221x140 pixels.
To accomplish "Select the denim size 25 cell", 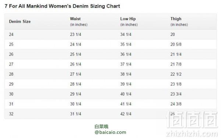I will point(11,44).
